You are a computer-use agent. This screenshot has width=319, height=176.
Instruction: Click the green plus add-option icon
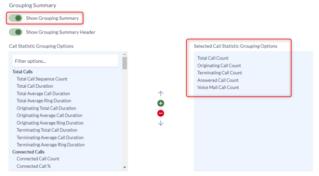coord(161,103)
